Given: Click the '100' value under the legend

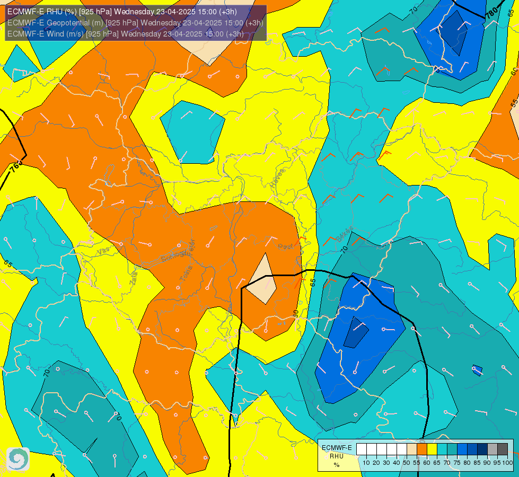Looking at the screenshot, I should pos(507,463).
